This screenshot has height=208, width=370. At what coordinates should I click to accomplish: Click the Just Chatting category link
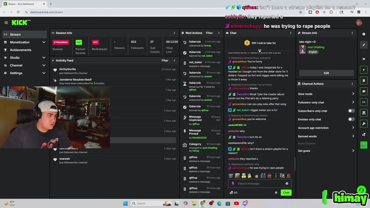[316, 47]
